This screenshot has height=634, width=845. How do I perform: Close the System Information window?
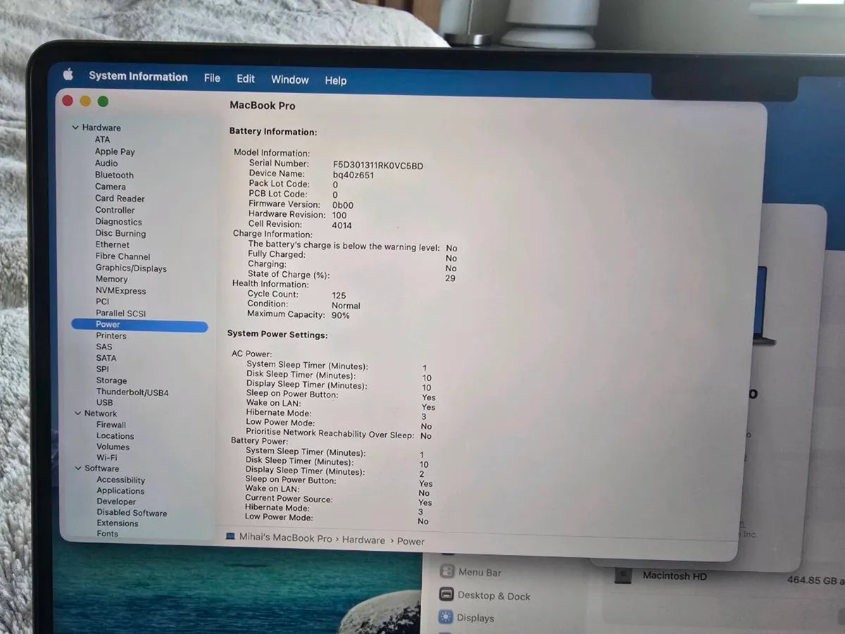(x=68, y=101)
